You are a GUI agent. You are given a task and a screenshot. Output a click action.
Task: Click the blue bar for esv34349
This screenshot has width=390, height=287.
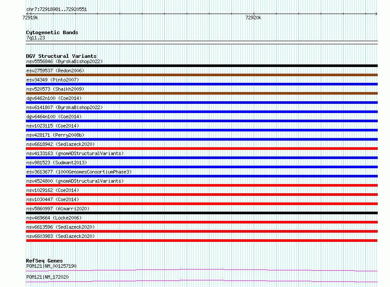(x=202, y=84)
